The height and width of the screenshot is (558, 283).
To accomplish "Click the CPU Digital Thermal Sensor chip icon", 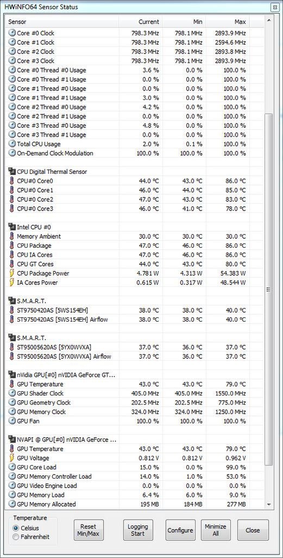I will click(x=12, y=172).
